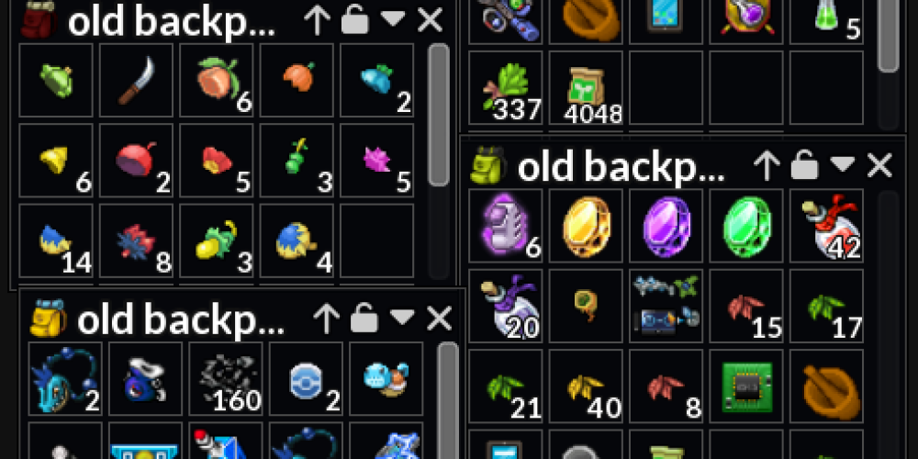Go up a level in green backpack

[767, 165]
